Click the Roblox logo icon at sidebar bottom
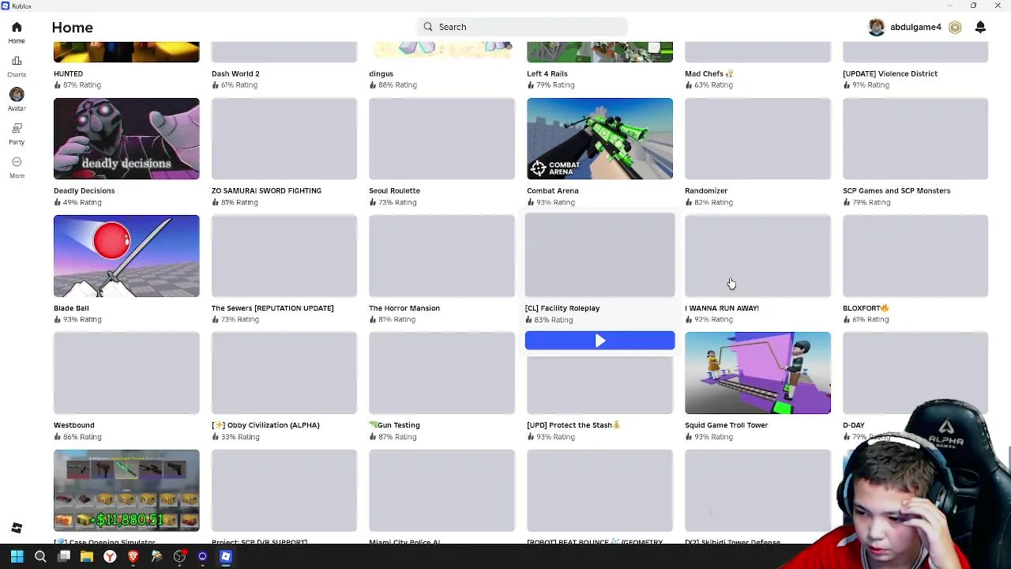 click(17, 528)
